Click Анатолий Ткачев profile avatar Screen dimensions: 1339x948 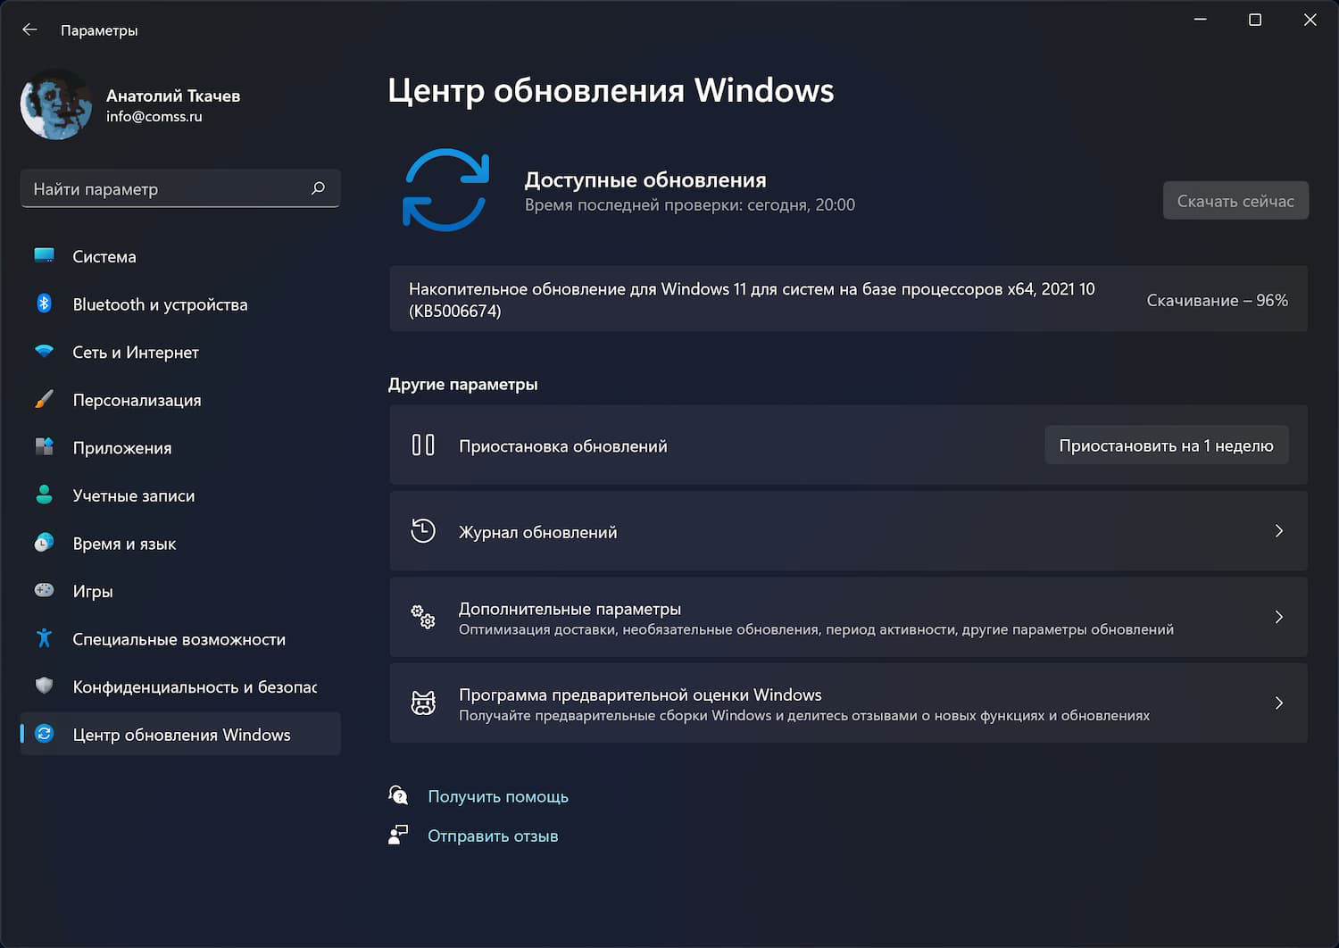(x=55, y=104)
